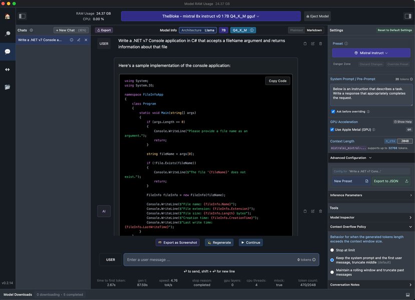This screenshot has height=300, width=415.
Task: Open the Home page from the left sidebar
Action: [x=7, y=16]
